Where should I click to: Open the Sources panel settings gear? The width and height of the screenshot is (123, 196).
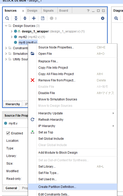pos(103,18)
